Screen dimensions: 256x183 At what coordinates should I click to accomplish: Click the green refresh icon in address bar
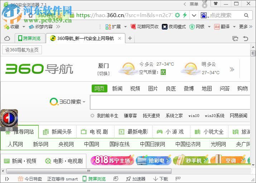[177, 15]
